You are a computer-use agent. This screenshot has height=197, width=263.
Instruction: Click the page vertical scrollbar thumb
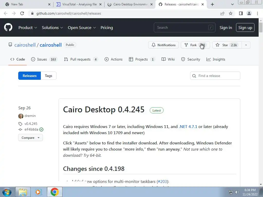click(261, 27)
